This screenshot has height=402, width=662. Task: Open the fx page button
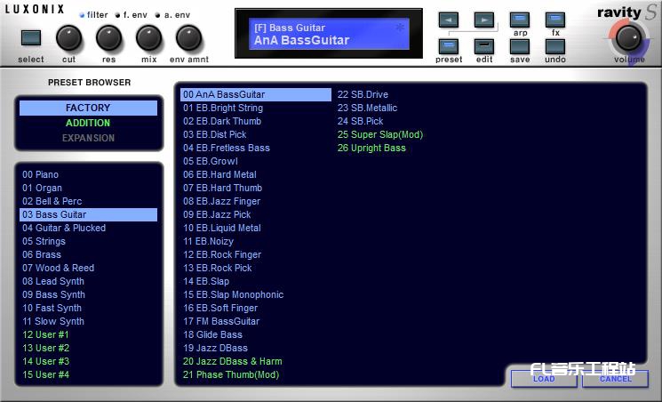click(x=555, y=20)
